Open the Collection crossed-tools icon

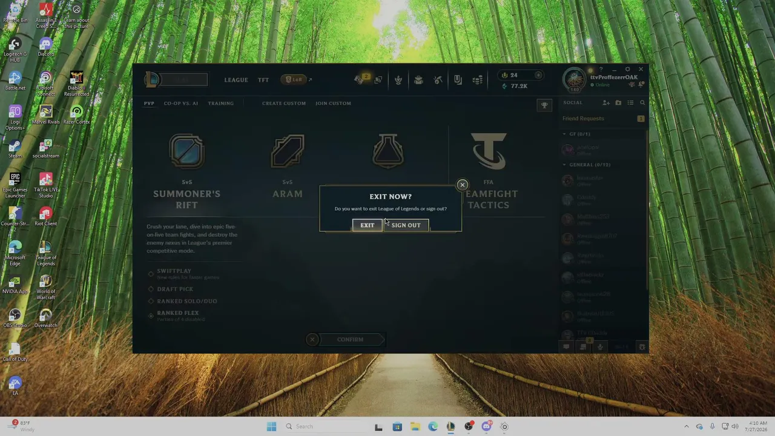coord(438,80)
